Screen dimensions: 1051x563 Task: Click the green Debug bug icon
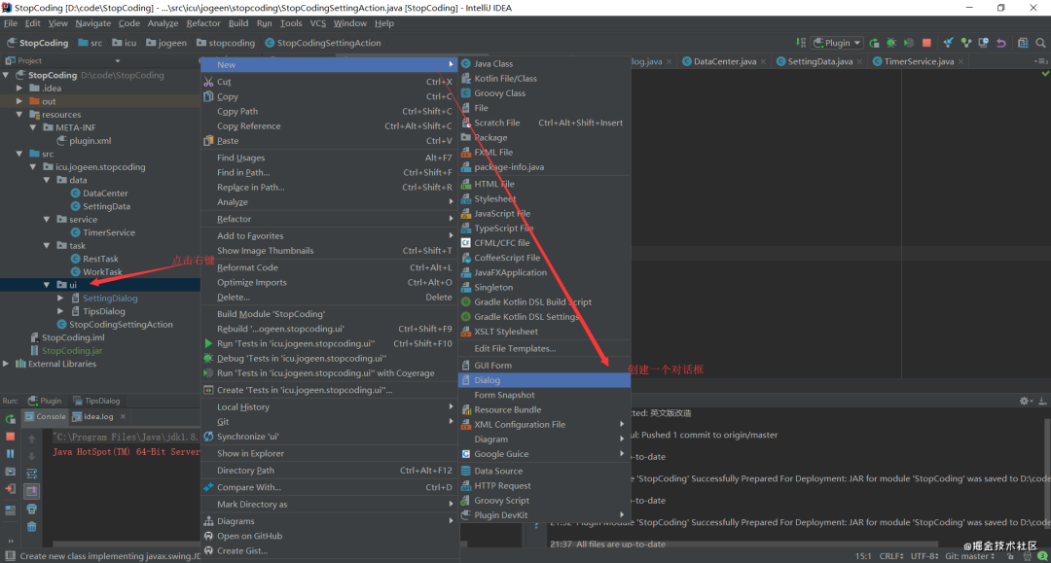[891, 43]
